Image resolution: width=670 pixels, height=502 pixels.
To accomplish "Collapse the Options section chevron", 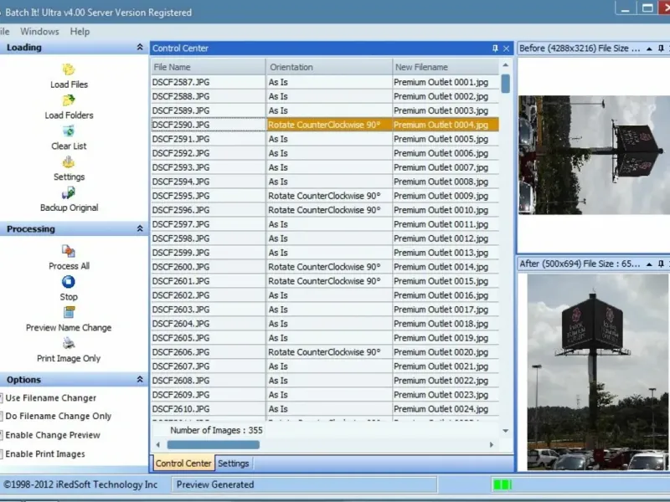I will (x=140, y=380).
